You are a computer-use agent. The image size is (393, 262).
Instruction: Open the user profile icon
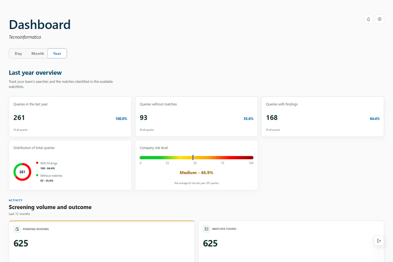[380, 19]
